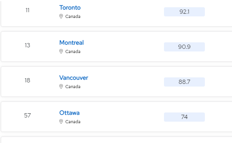The height and width of the screenshot is (143, 232).
Task: Click the location pin icon under Vancouver
Action: [61, 87]
